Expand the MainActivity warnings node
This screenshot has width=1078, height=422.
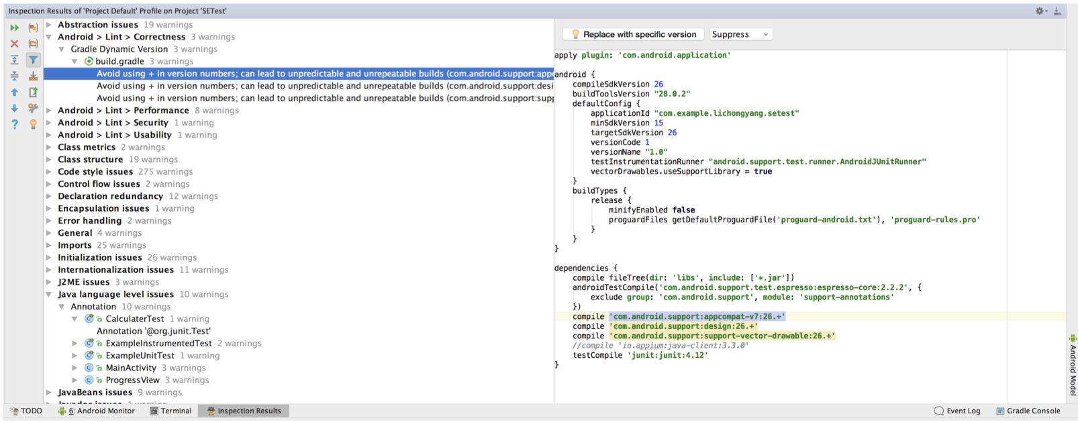coord(75,368)
